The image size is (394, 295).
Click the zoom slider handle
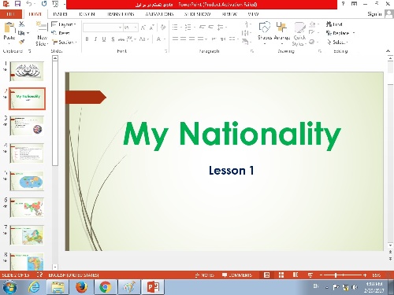pos(336,275)
